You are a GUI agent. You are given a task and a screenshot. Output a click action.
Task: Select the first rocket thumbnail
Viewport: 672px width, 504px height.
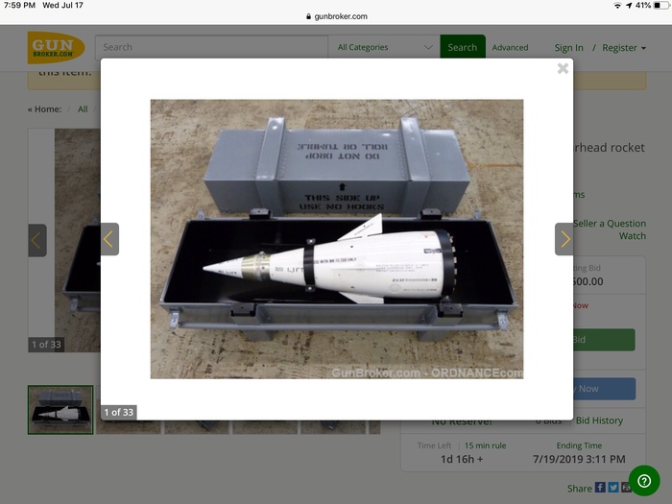pos(60,410)
